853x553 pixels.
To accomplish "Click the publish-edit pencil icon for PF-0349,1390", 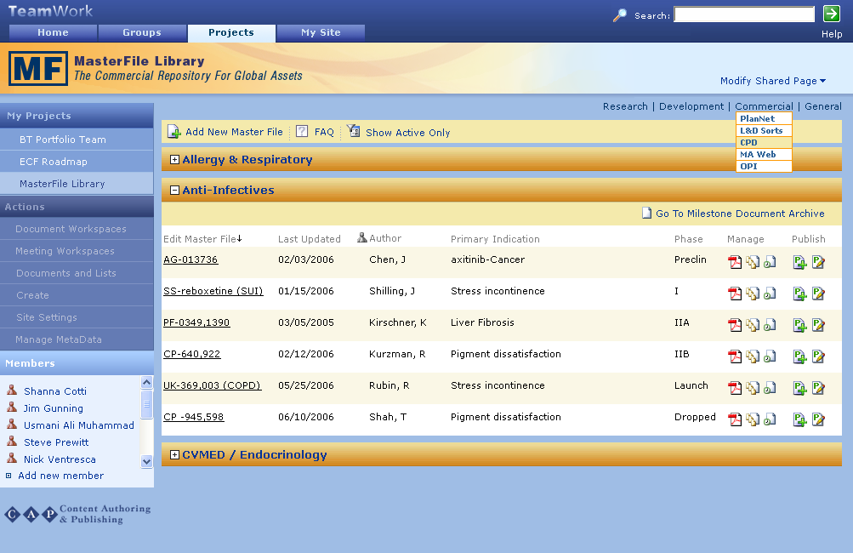I will (x=818, y=326).
